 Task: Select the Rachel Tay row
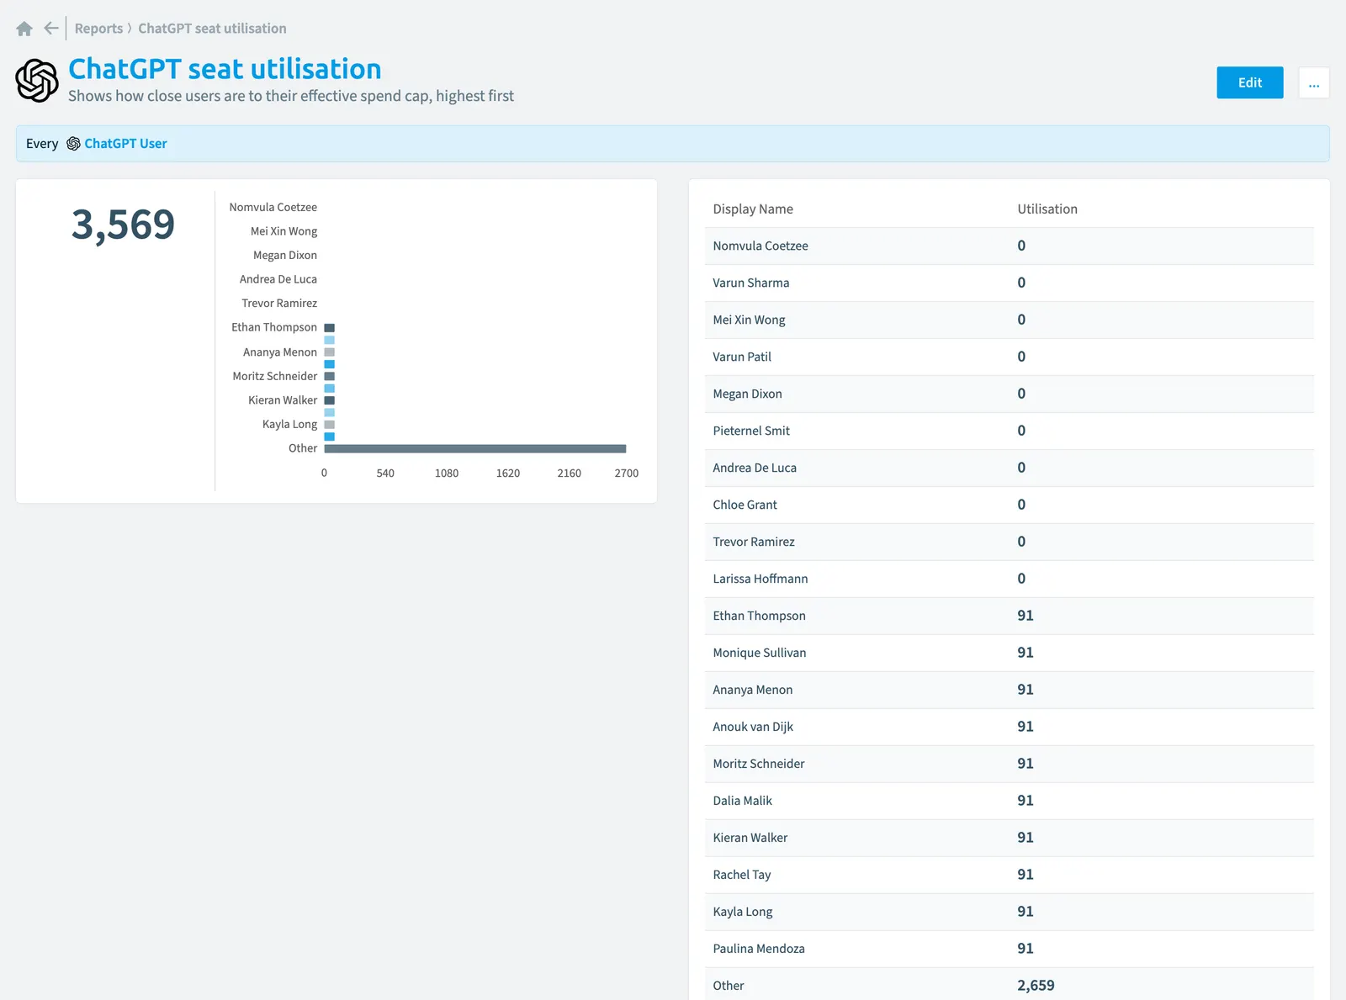(x=1009, y=876)
